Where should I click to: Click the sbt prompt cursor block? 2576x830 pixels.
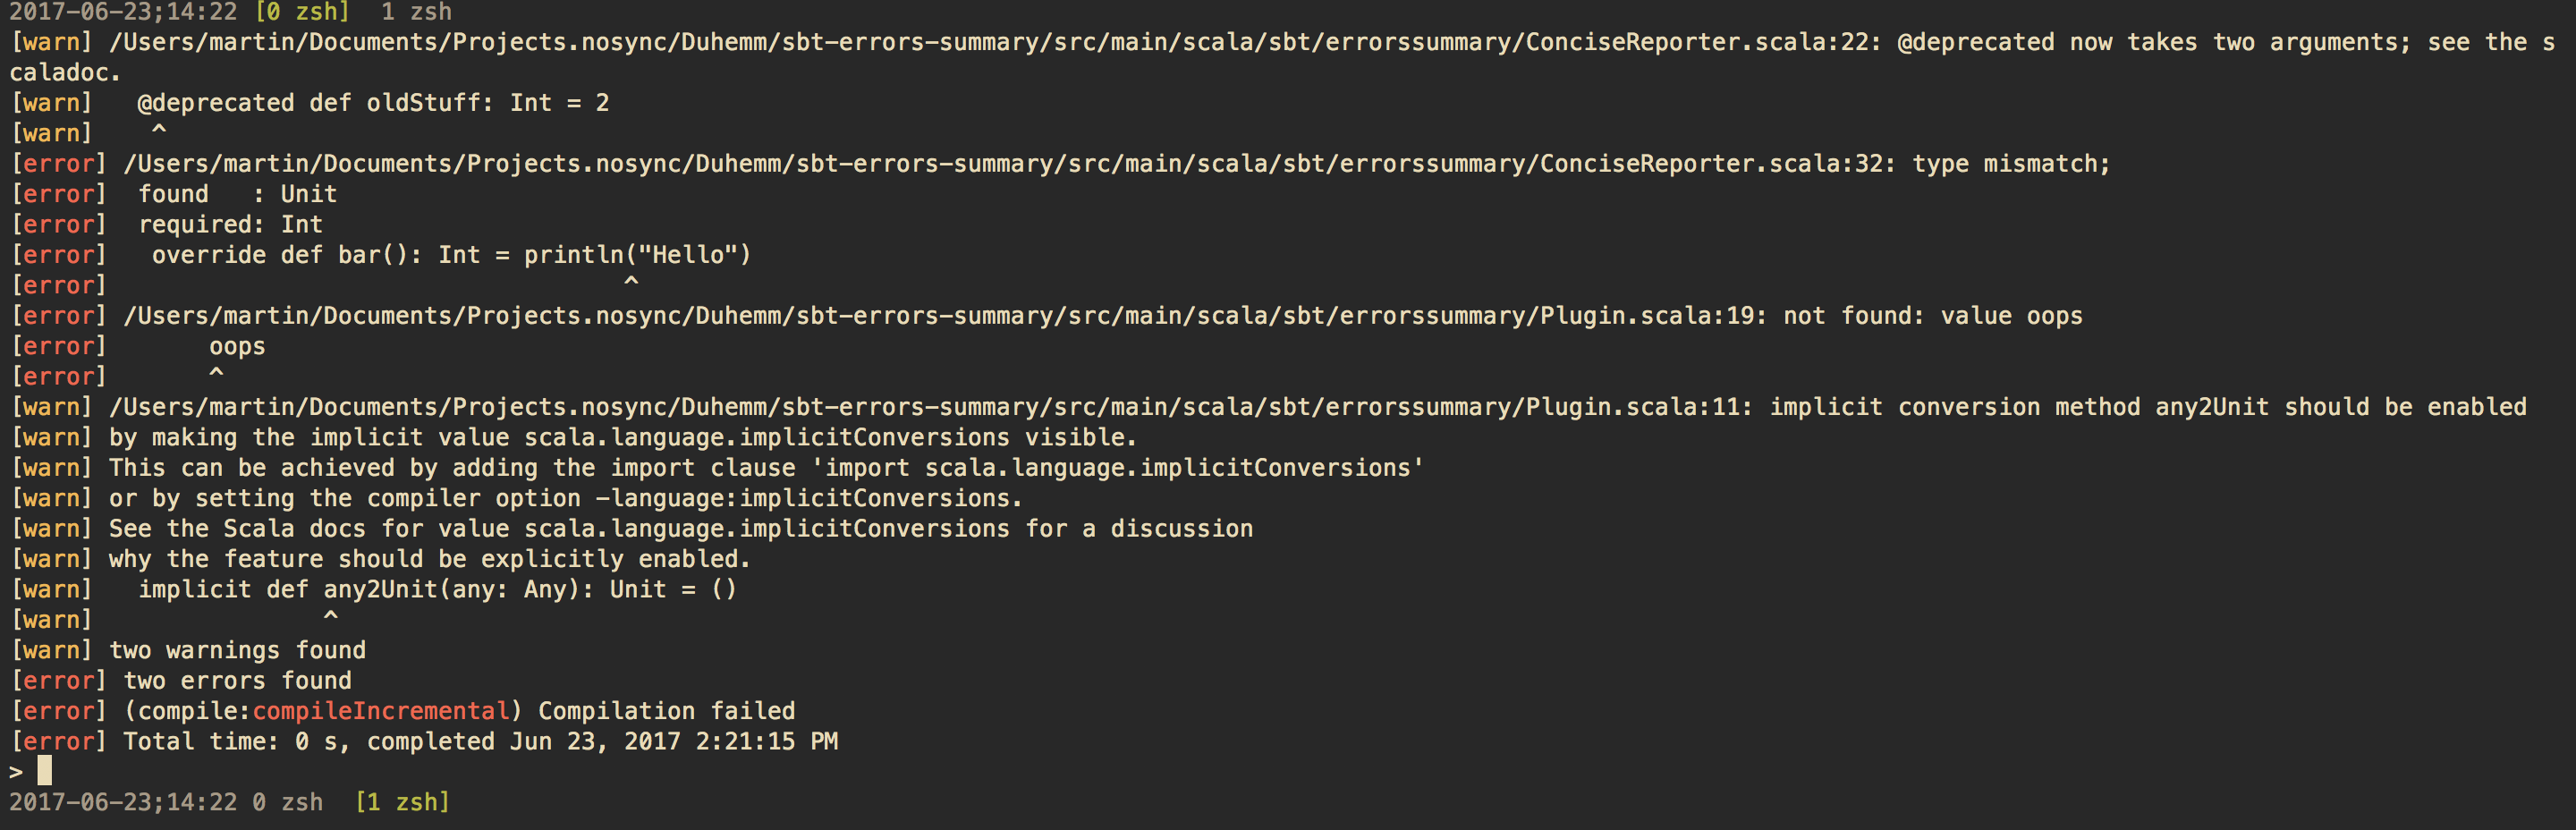point(45,771)
